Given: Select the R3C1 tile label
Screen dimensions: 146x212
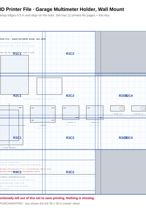Looking at the screenshot, I should (x=17, y=138).
